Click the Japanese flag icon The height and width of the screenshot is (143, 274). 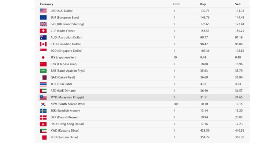(x=43, y=57)
